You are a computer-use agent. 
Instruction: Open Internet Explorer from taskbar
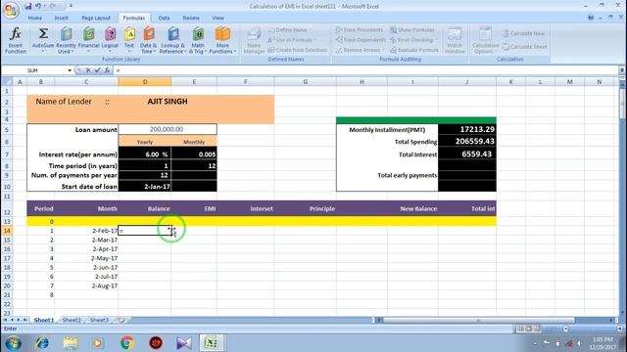pos(41,343)
